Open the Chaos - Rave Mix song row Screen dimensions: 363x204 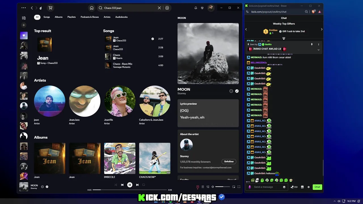click(x=134, y=65)
